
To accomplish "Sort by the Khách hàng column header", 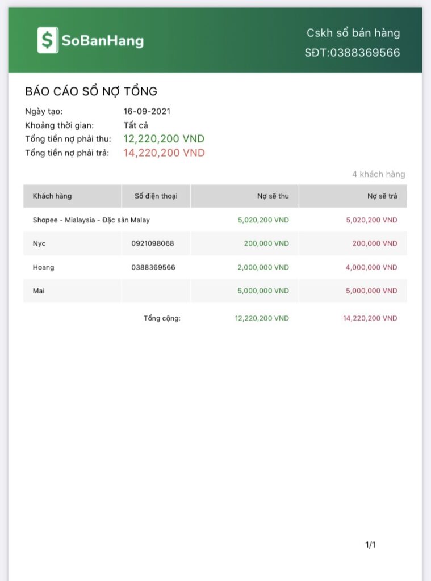I will 52,196.
